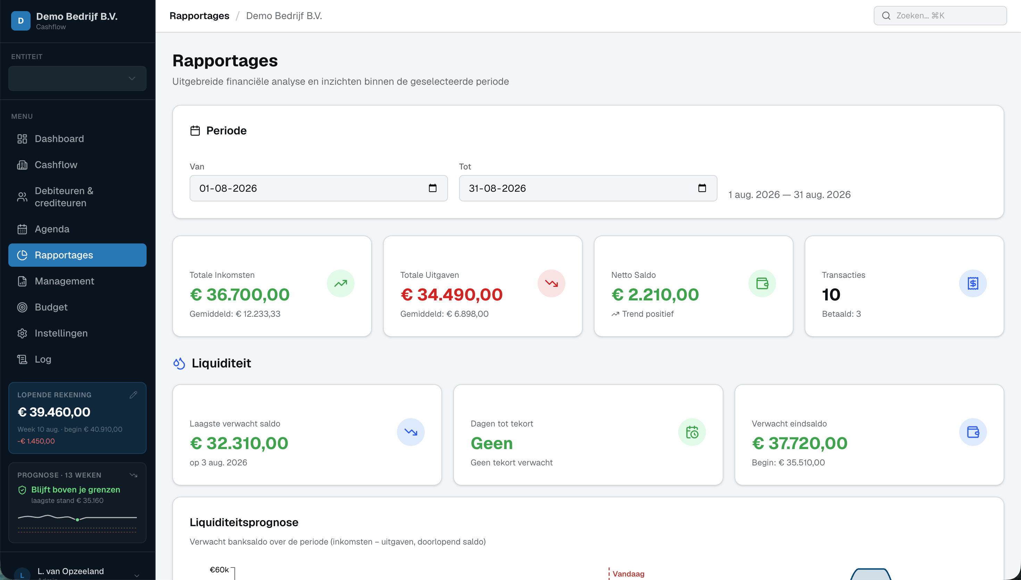This screenshot has height=580, width=1021.
Task: Click the Rapportages breadcrumb link
Action: (x=199, y=16)
